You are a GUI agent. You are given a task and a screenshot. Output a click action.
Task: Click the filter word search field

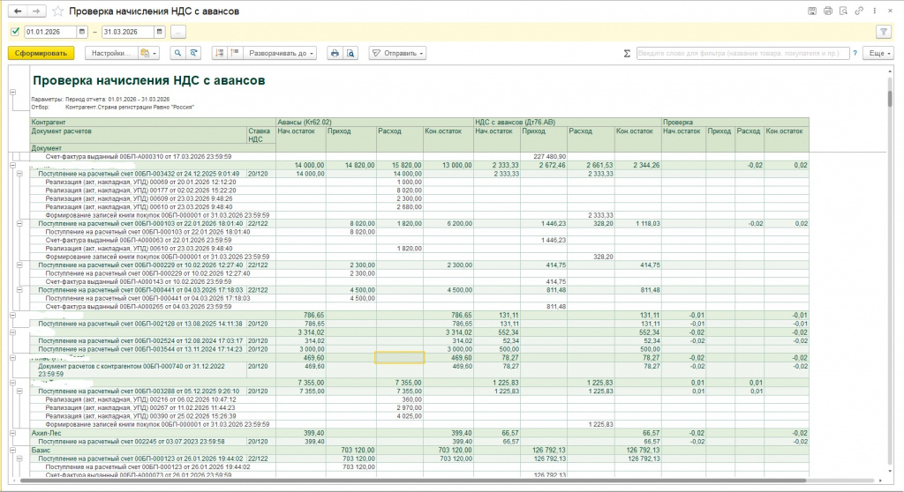742,53
